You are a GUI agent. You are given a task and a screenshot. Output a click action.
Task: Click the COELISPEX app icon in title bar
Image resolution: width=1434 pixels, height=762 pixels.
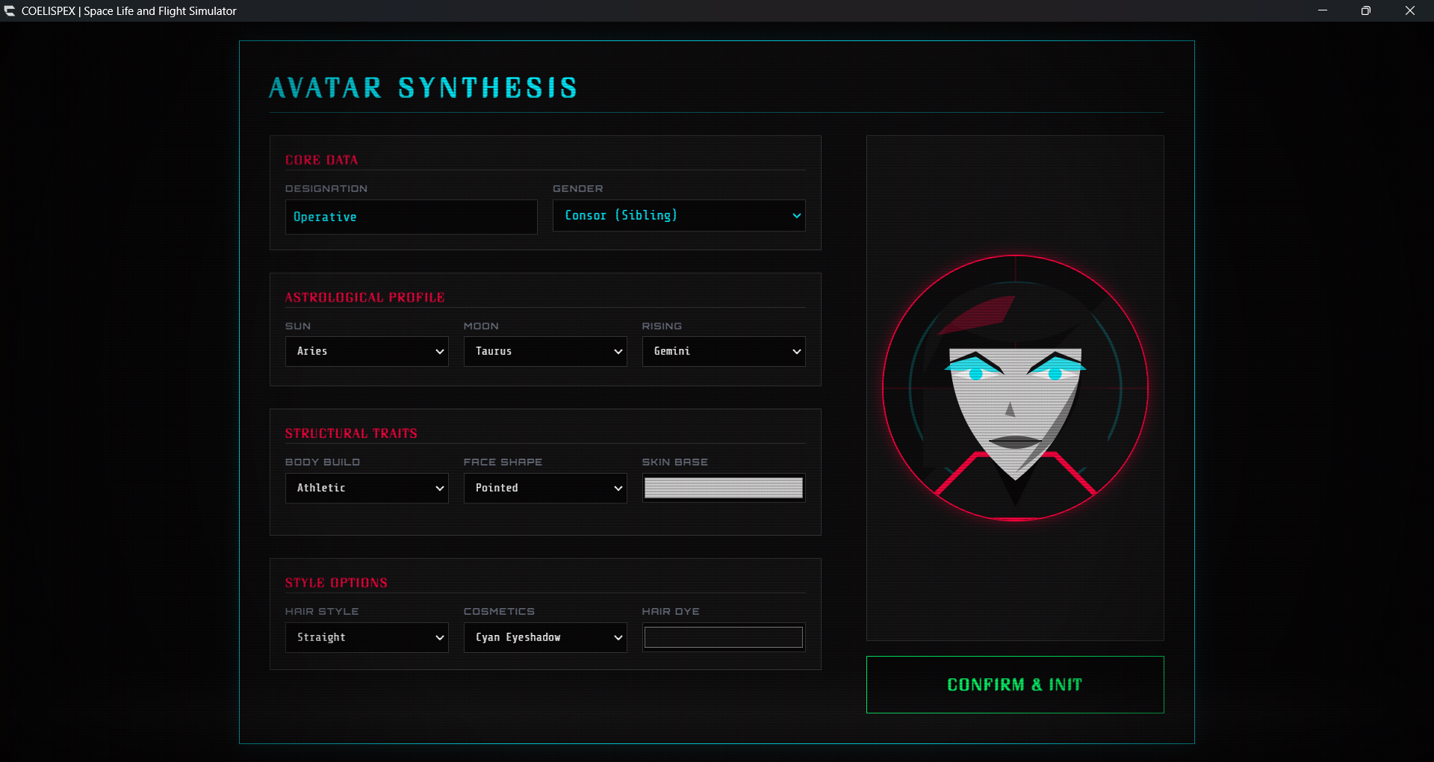click(10, 11)
